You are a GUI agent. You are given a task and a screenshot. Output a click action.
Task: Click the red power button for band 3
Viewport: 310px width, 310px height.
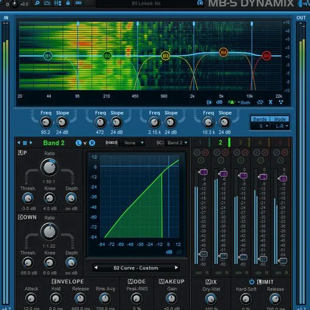click(245, 152)
